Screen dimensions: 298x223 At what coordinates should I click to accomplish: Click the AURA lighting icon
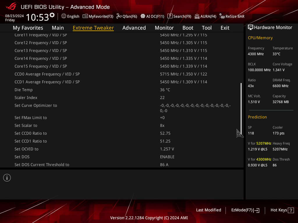point(197,16)
